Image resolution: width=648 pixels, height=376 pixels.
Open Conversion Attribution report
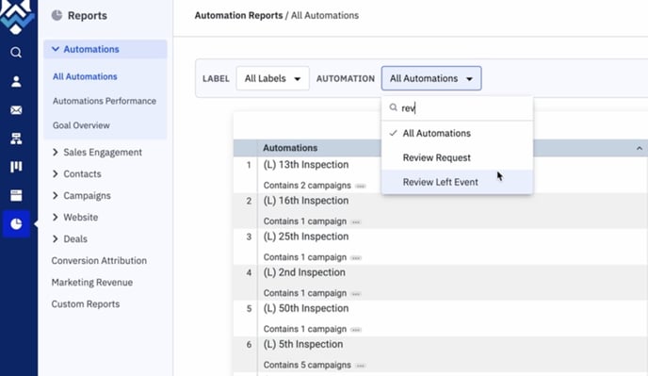[x=99, y=261]
